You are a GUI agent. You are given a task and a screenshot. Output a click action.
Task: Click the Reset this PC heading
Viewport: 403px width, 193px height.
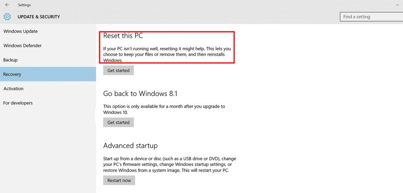click(123, 36)
